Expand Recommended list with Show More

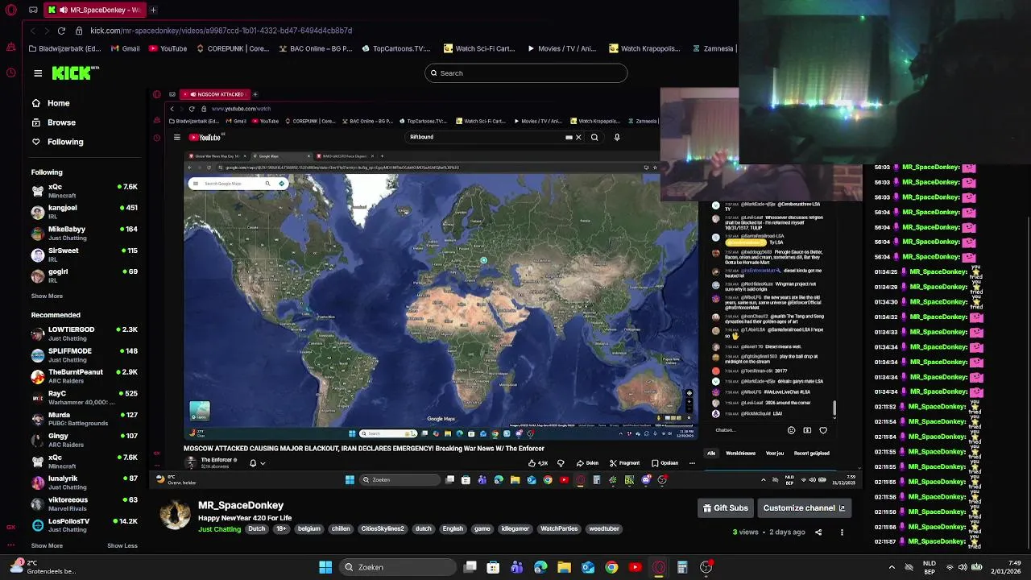(47, 546)
